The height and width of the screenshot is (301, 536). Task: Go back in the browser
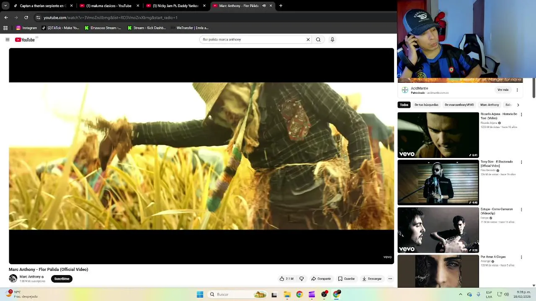click(x=6, y=18)
